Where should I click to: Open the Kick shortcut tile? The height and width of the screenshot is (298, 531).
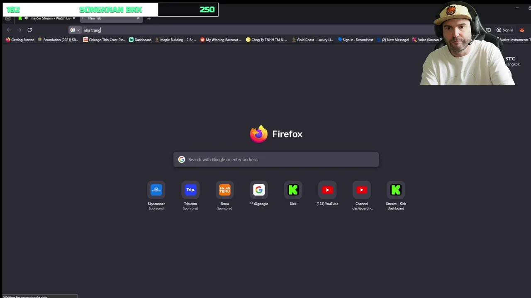coord(293,190)
